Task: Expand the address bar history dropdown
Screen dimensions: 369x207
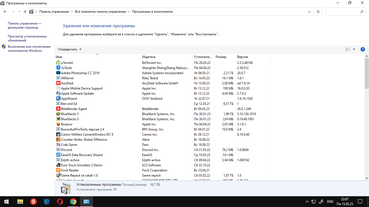Action: pyautogui.click(x=309, y=12)
